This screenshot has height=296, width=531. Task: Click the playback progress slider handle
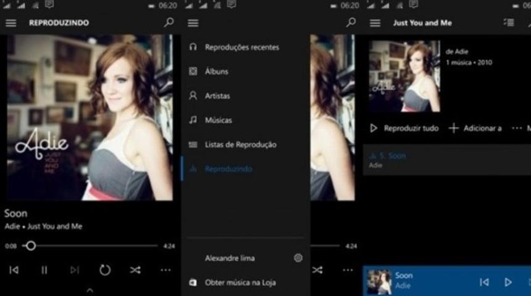(x=31, y=246)
